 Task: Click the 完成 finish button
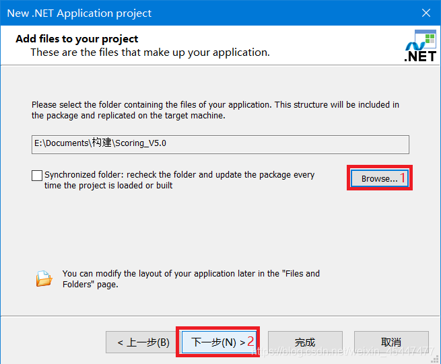[305, 342]
